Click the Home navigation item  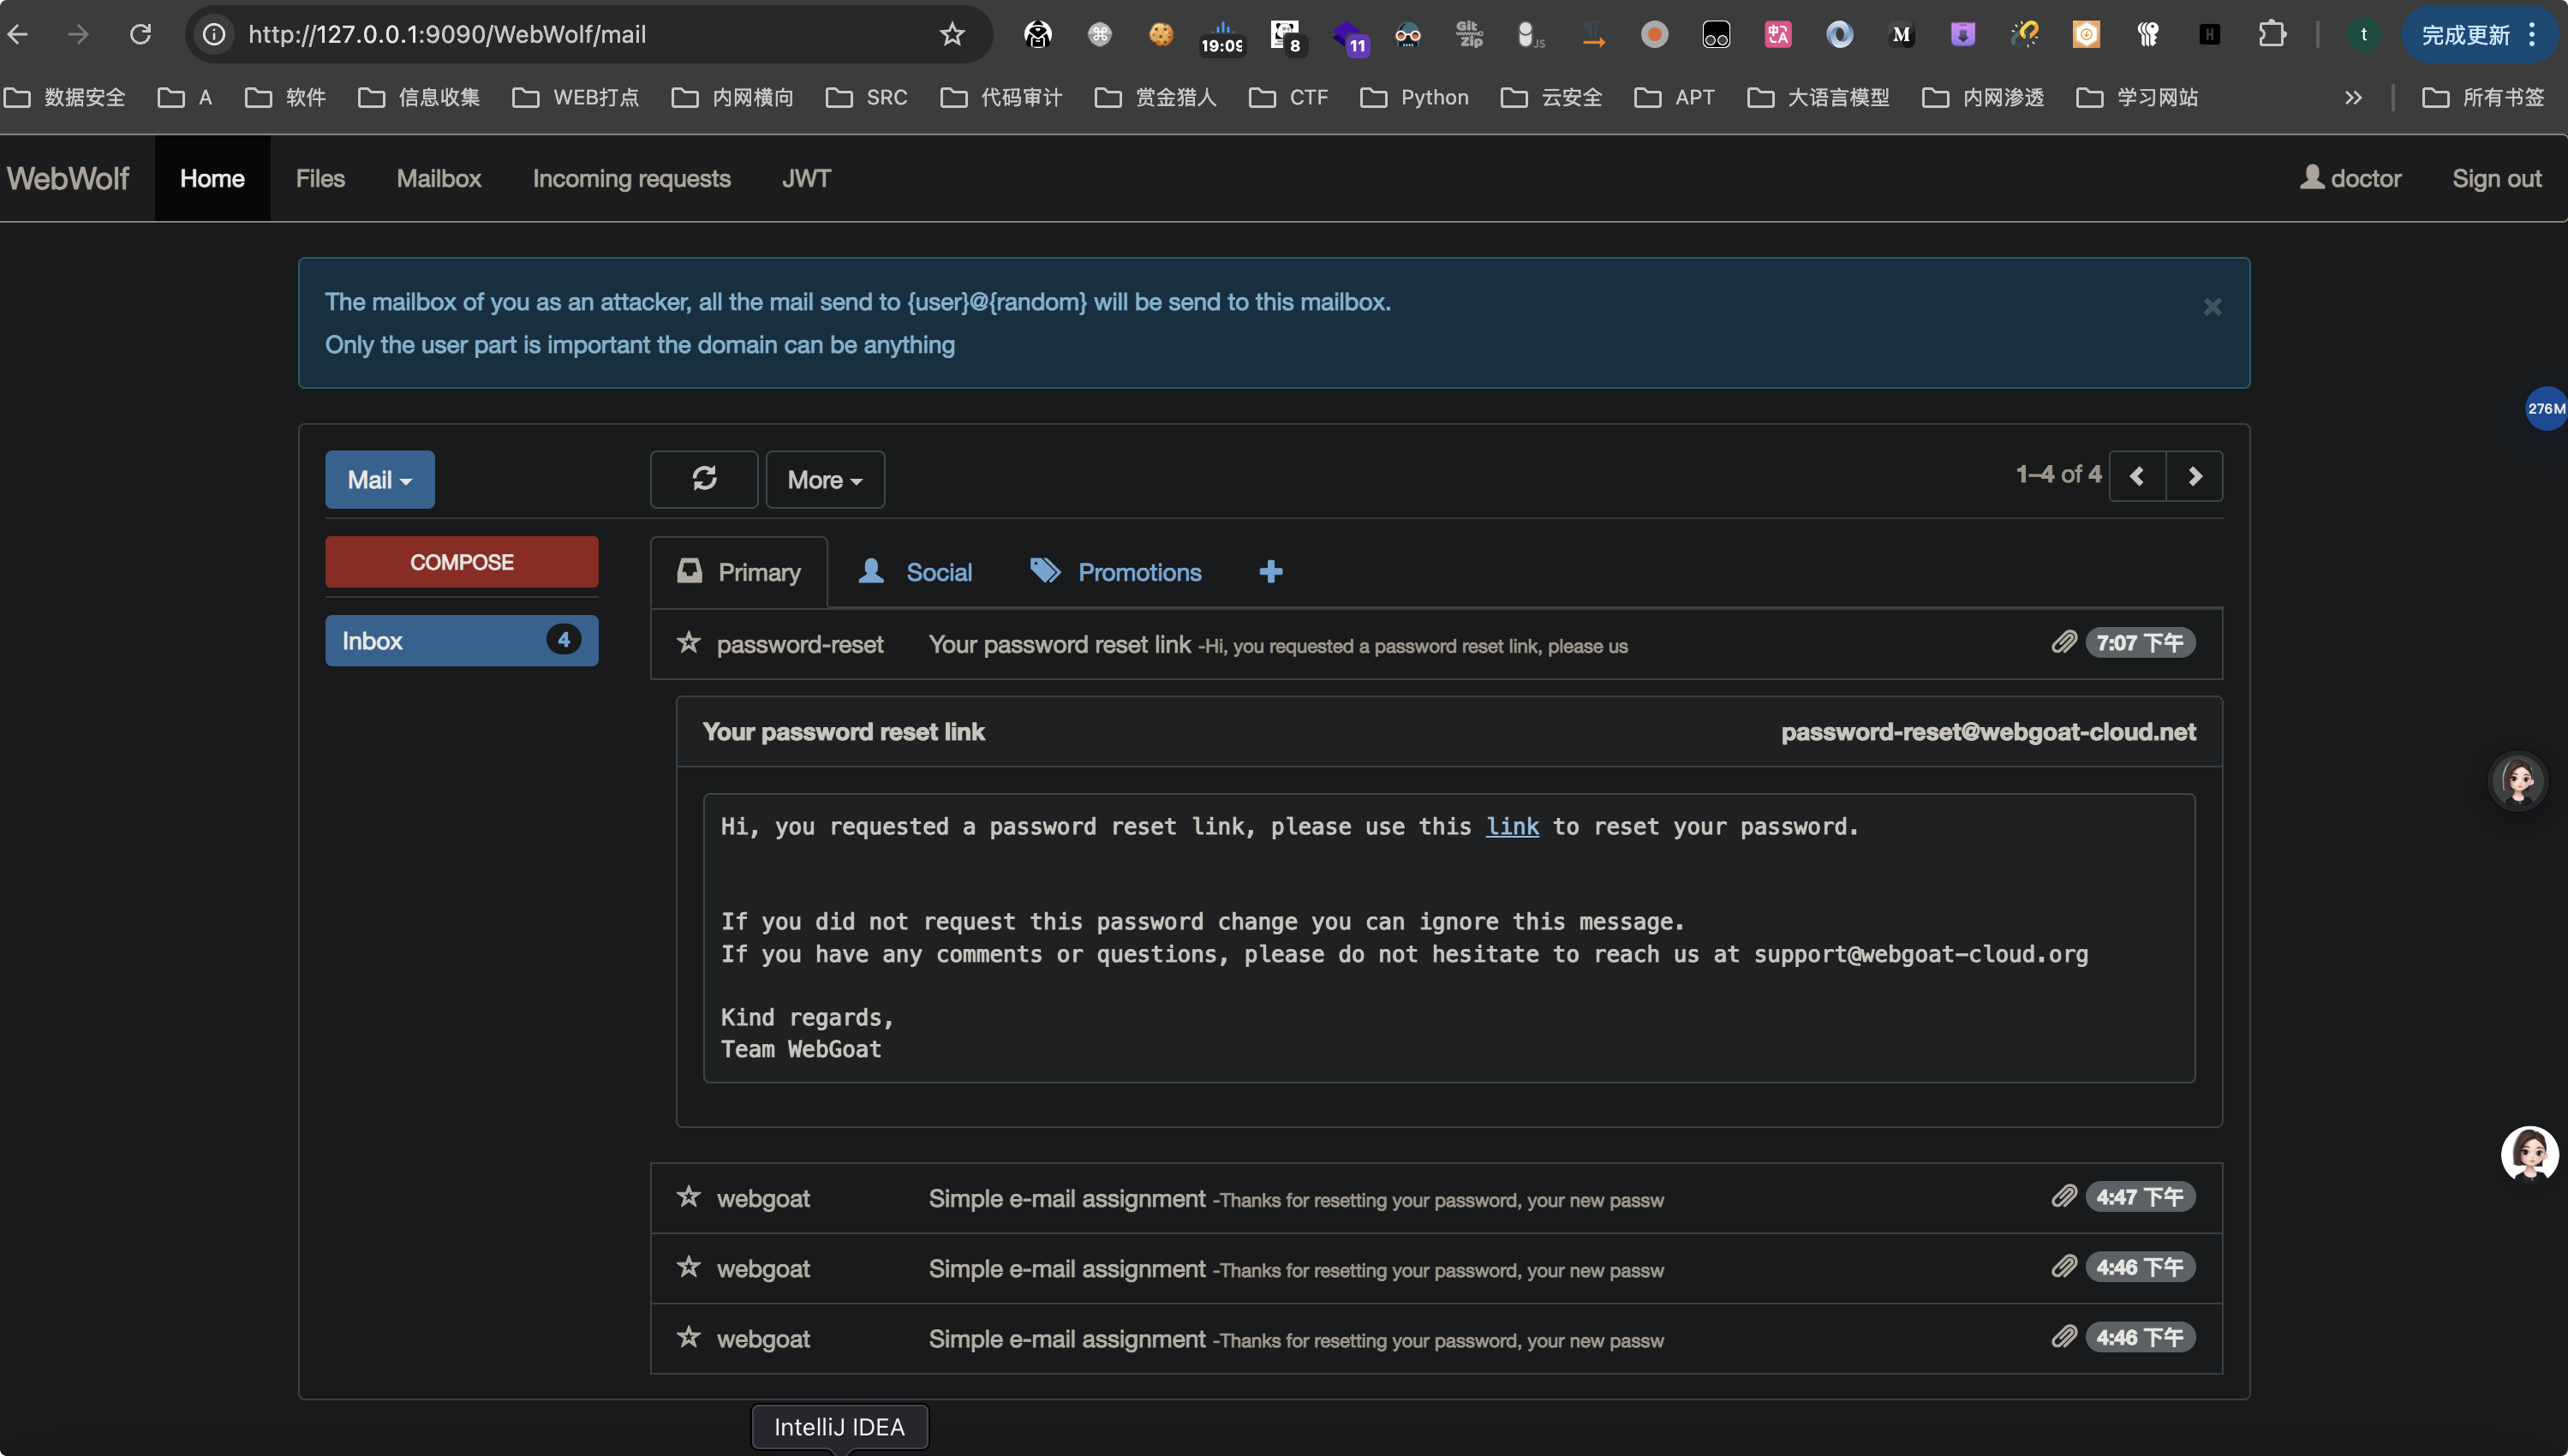[x=212, y=178]
